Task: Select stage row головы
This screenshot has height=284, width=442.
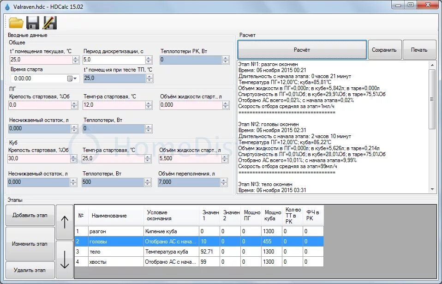Action: 199,242
